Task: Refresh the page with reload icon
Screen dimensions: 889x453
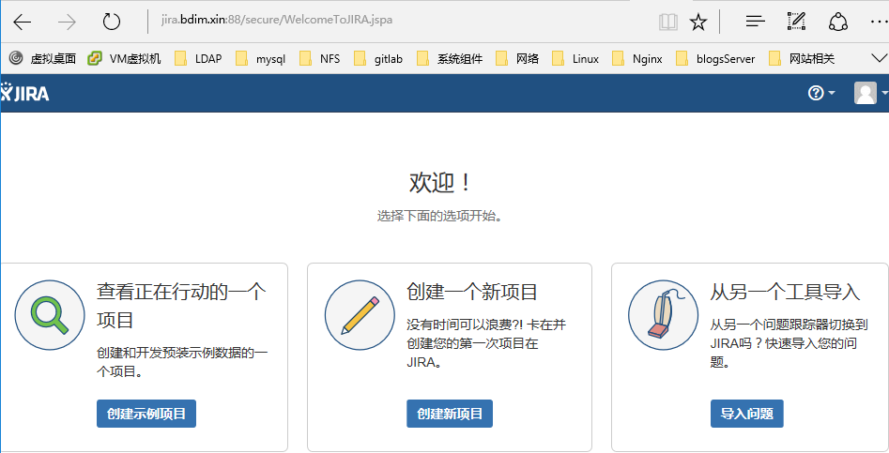Action: [112, 22]
